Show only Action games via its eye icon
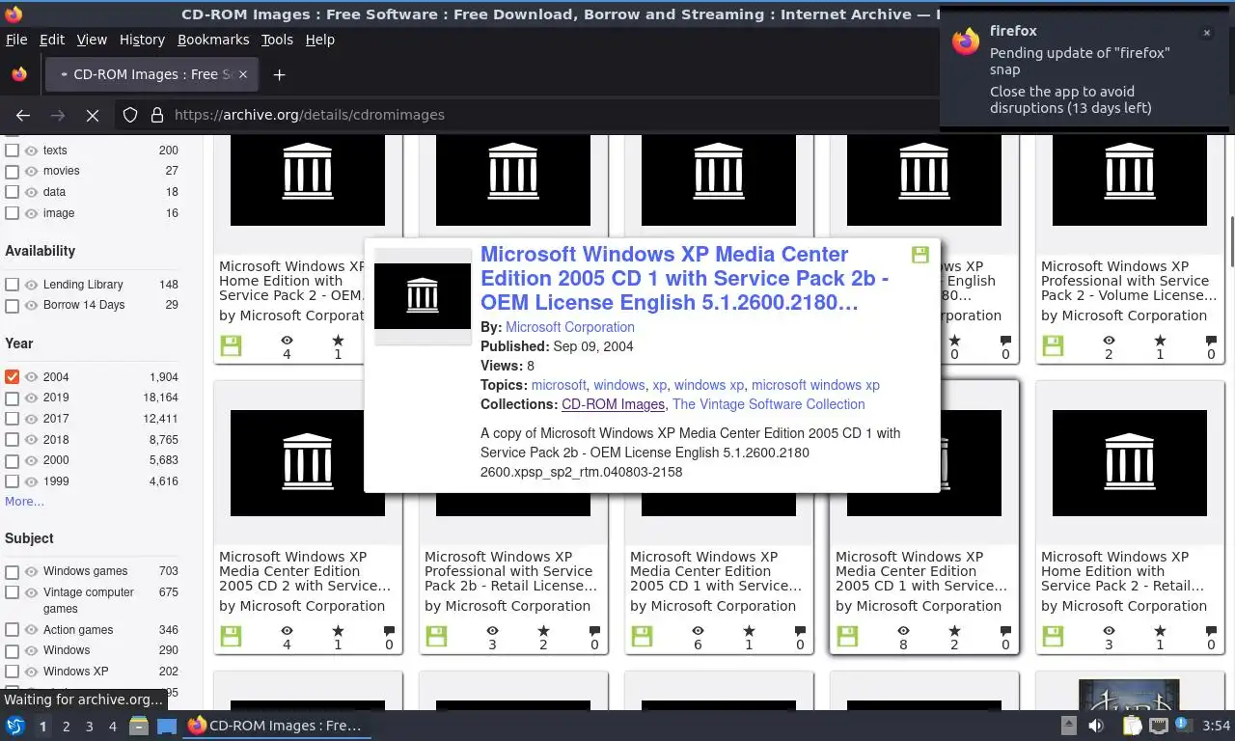This screenshot has height=741, width=1235. click(x=31, y=630)
